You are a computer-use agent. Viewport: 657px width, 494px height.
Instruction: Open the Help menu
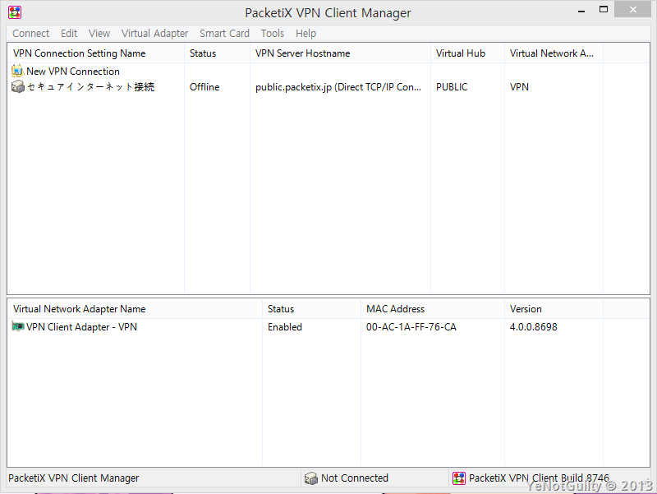tap(306, 33)
